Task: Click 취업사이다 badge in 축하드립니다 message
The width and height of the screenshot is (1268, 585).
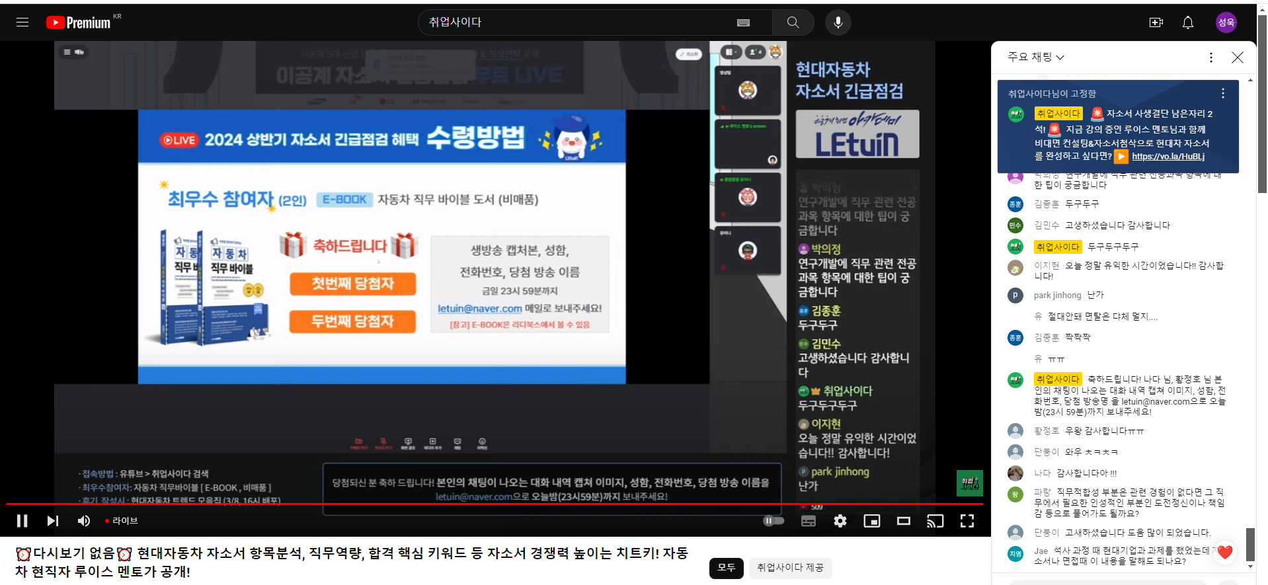Action: point(1058,379)
